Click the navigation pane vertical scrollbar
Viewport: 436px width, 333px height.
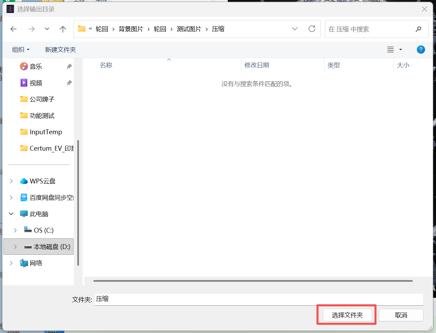[78, 203]
